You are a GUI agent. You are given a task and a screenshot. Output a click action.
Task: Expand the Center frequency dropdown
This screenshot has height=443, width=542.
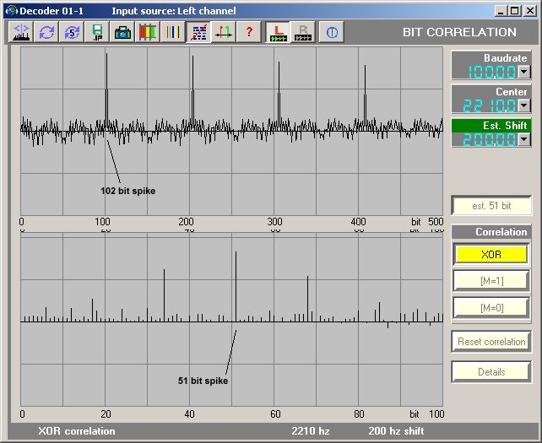(523, 105)
